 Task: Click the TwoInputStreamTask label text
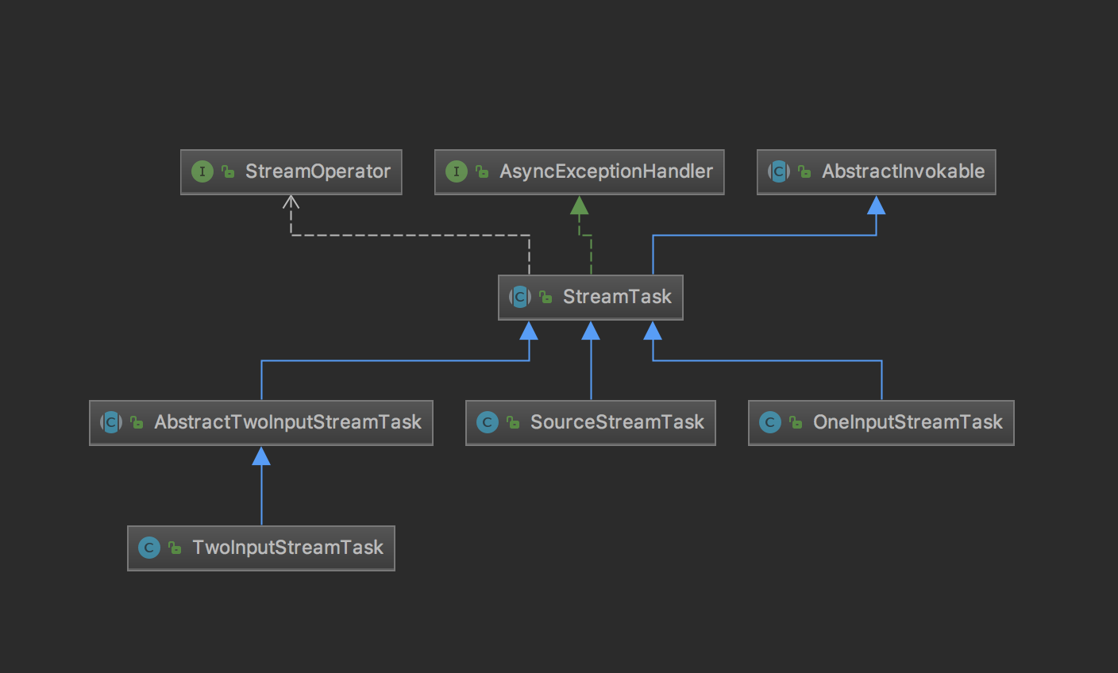287,548
